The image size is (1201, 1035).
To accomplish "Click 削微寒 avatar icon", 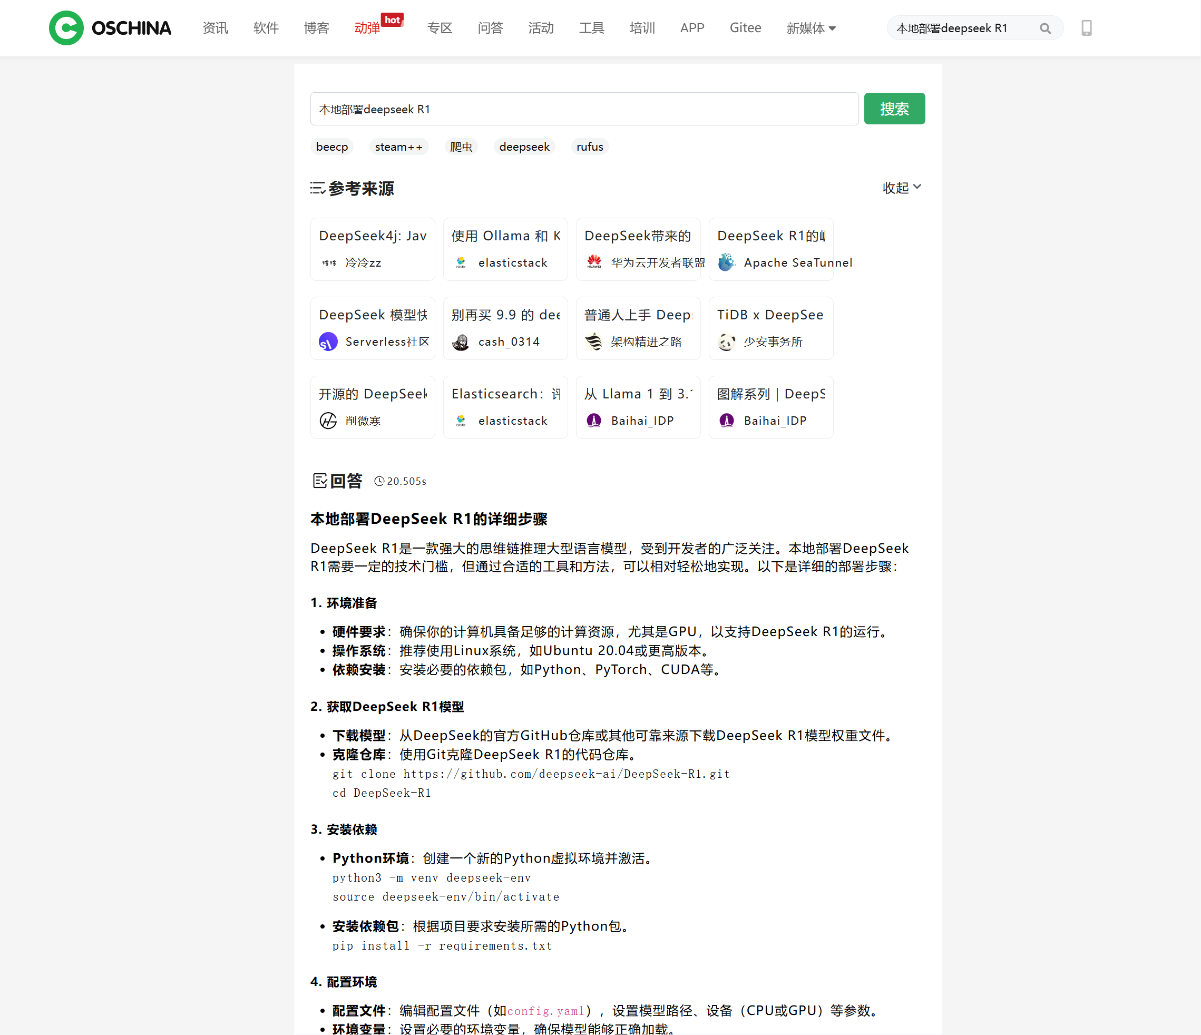I will click(329, 421).
